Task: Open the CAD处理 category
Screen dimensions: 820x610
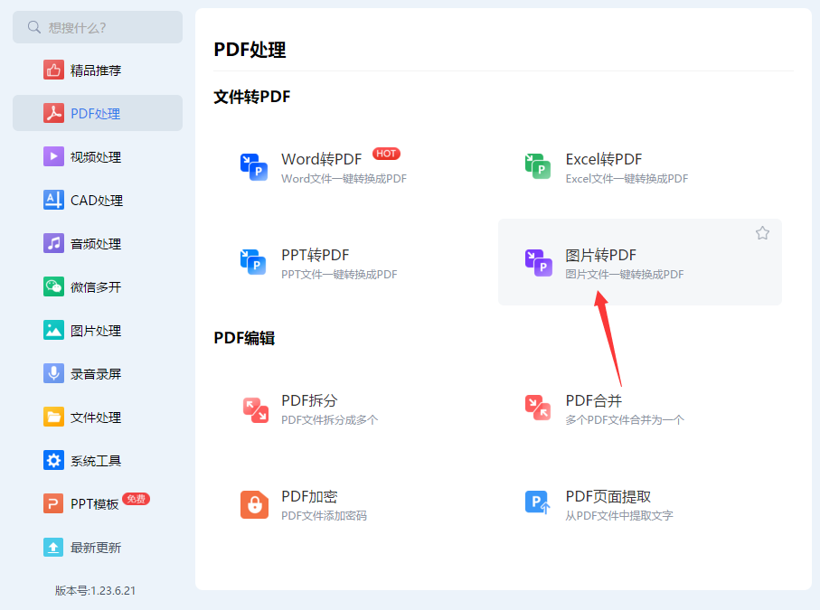Action: (x=98, y=201)
